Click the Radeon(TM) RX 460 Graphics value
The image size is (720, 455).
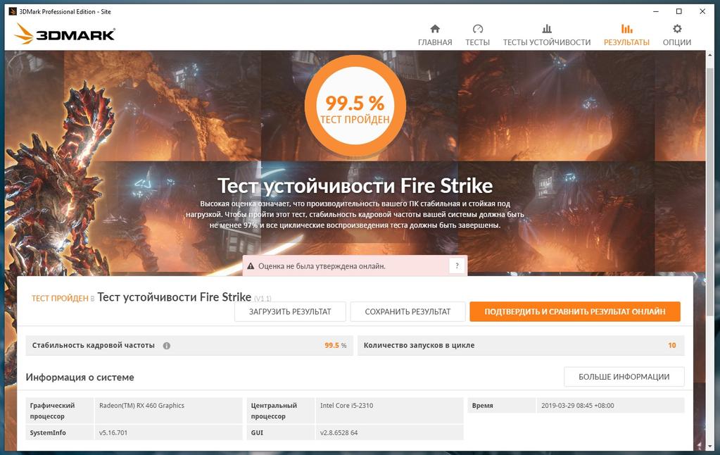pyautogui.click(x=142, y=406)
